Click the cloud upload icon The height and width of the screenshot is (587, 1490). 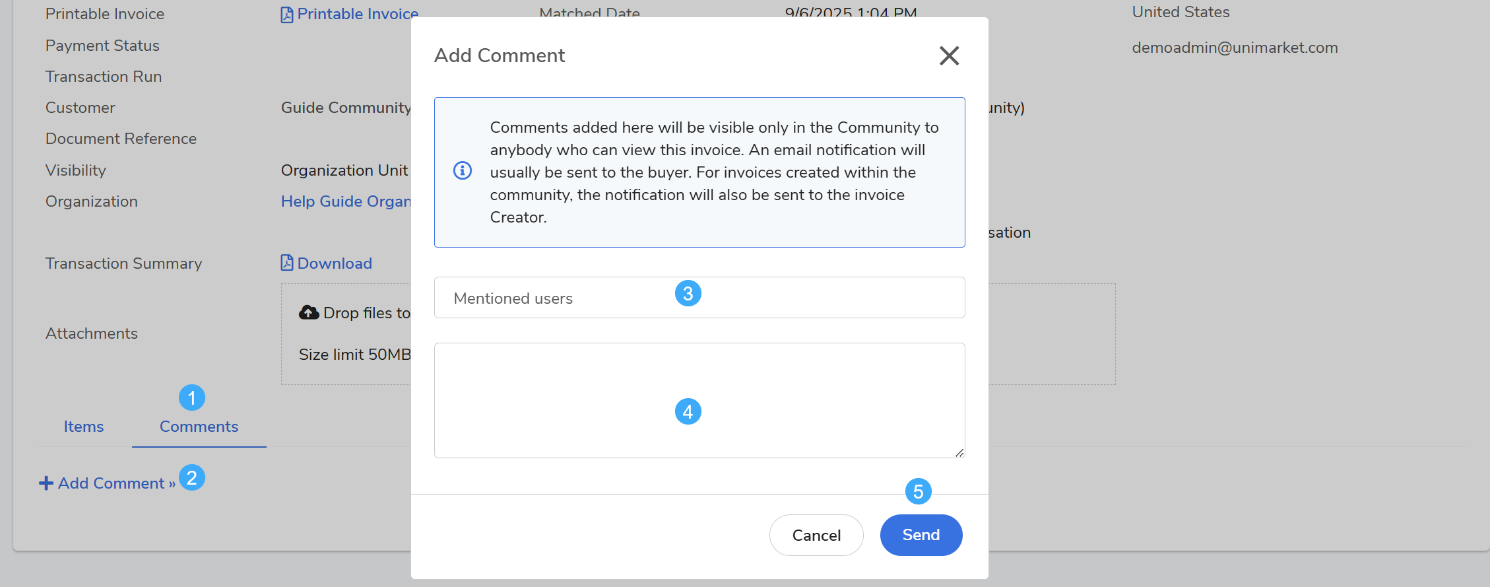309,312
